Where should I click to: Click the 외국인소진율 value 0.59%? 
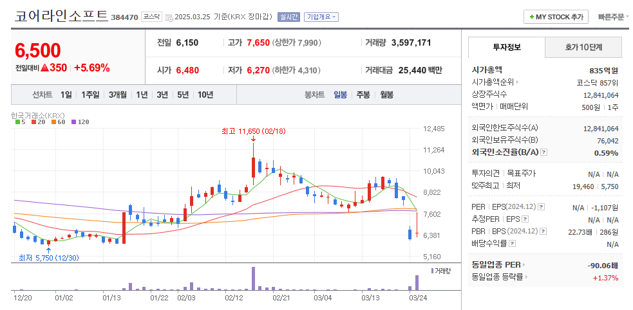pos(606,153)
